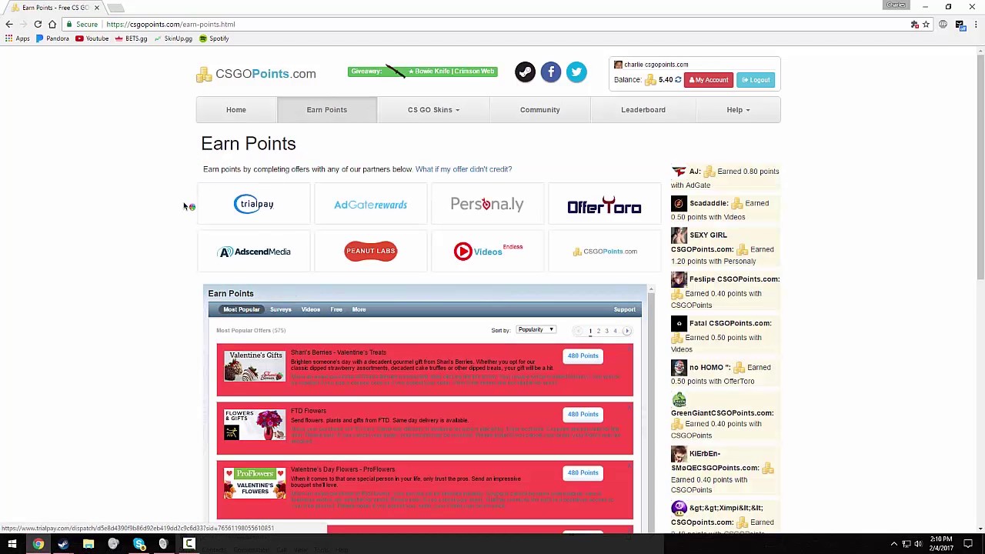This screenshot has height=554, width=985.
Task: Open the Spotify bookmark
Action: [214, 38]
